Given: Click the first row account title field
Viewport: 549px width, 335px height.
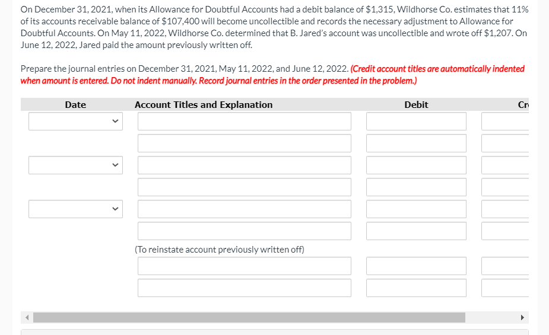Looking at the screenshot, I should tap(245, 121).
